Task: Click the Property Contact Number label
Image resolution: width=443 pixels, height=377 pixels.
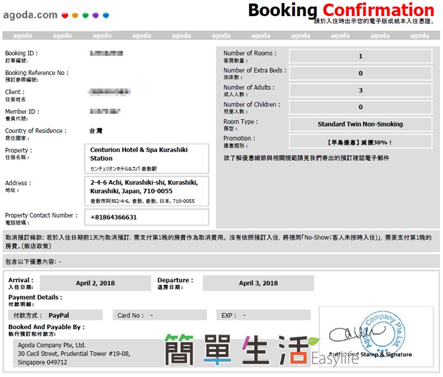Action: click(41, 215)
